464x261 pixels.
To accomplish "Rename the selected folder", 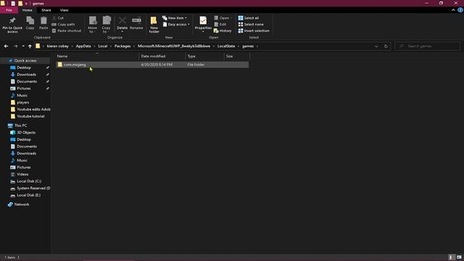I will (136, 23).
